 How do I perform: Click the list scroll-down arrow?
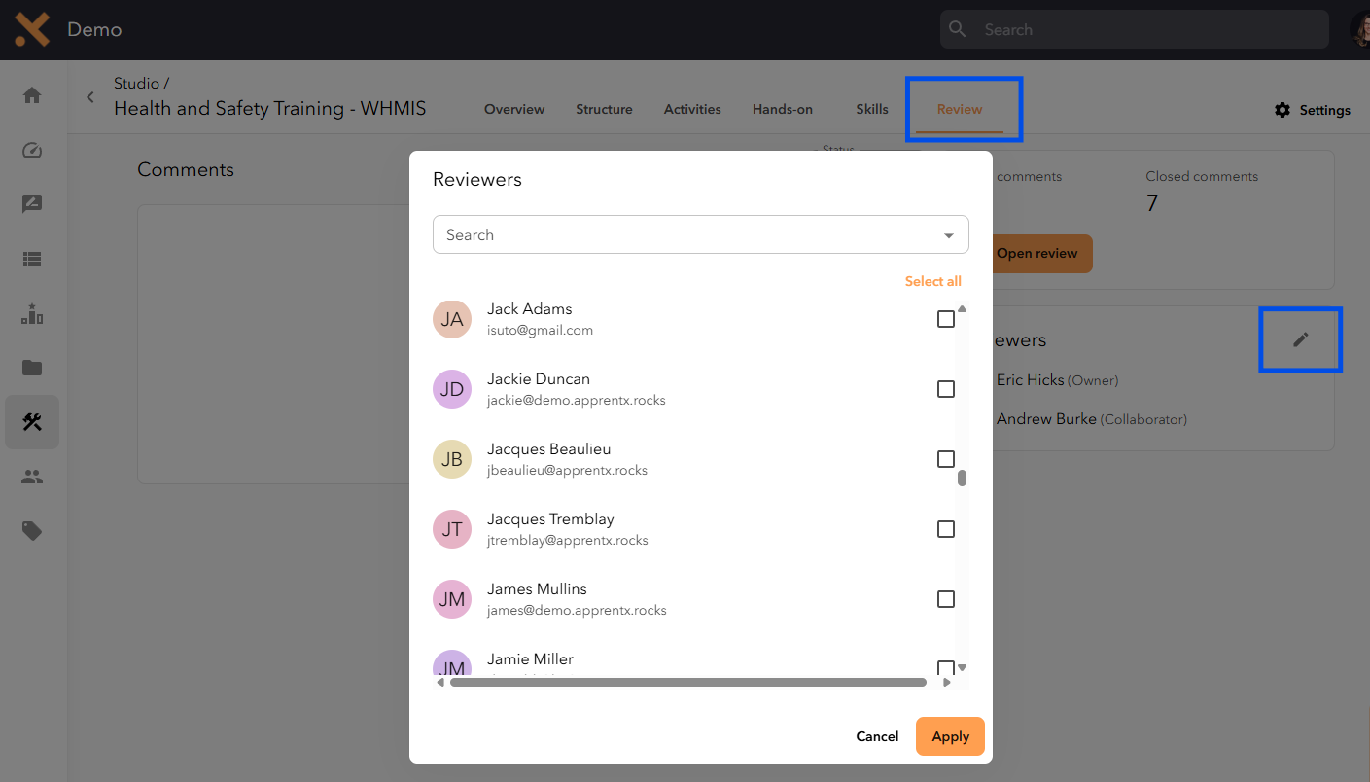tap(962, 667)
